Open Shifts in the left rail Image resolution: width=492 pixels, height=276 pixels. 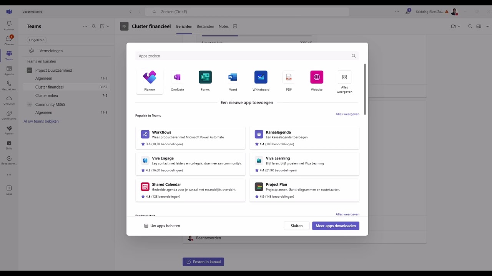pos(9,145)
